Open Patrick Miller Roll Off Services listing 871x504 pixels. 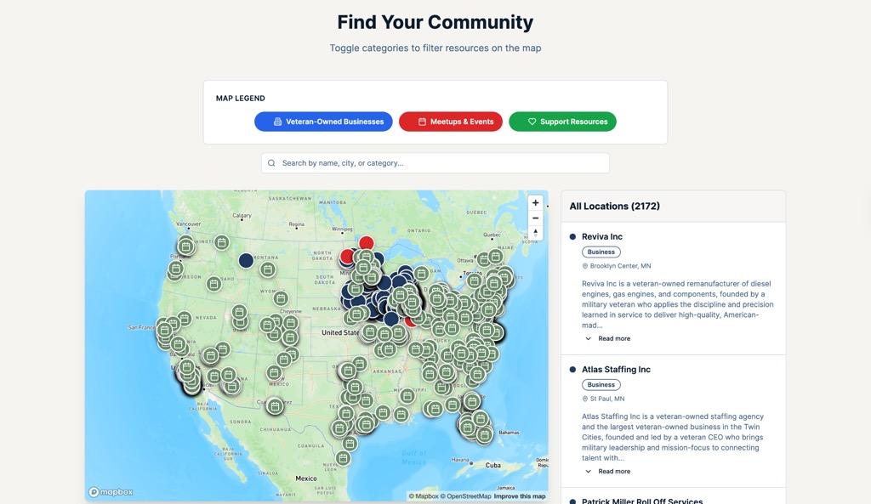[x=642, y=501]
